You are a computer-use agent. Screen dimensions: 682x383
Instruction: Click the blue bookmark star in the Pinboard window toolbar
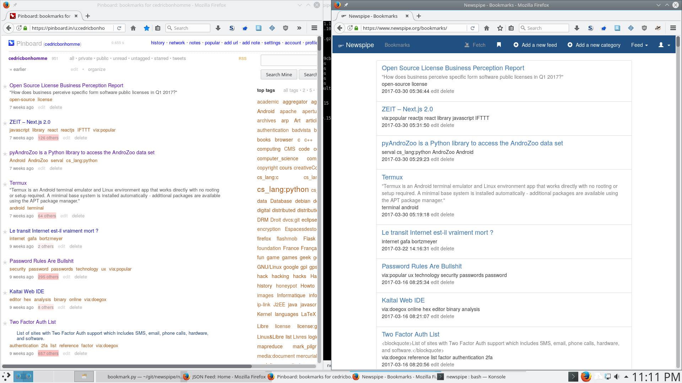(x=146, y=28)
